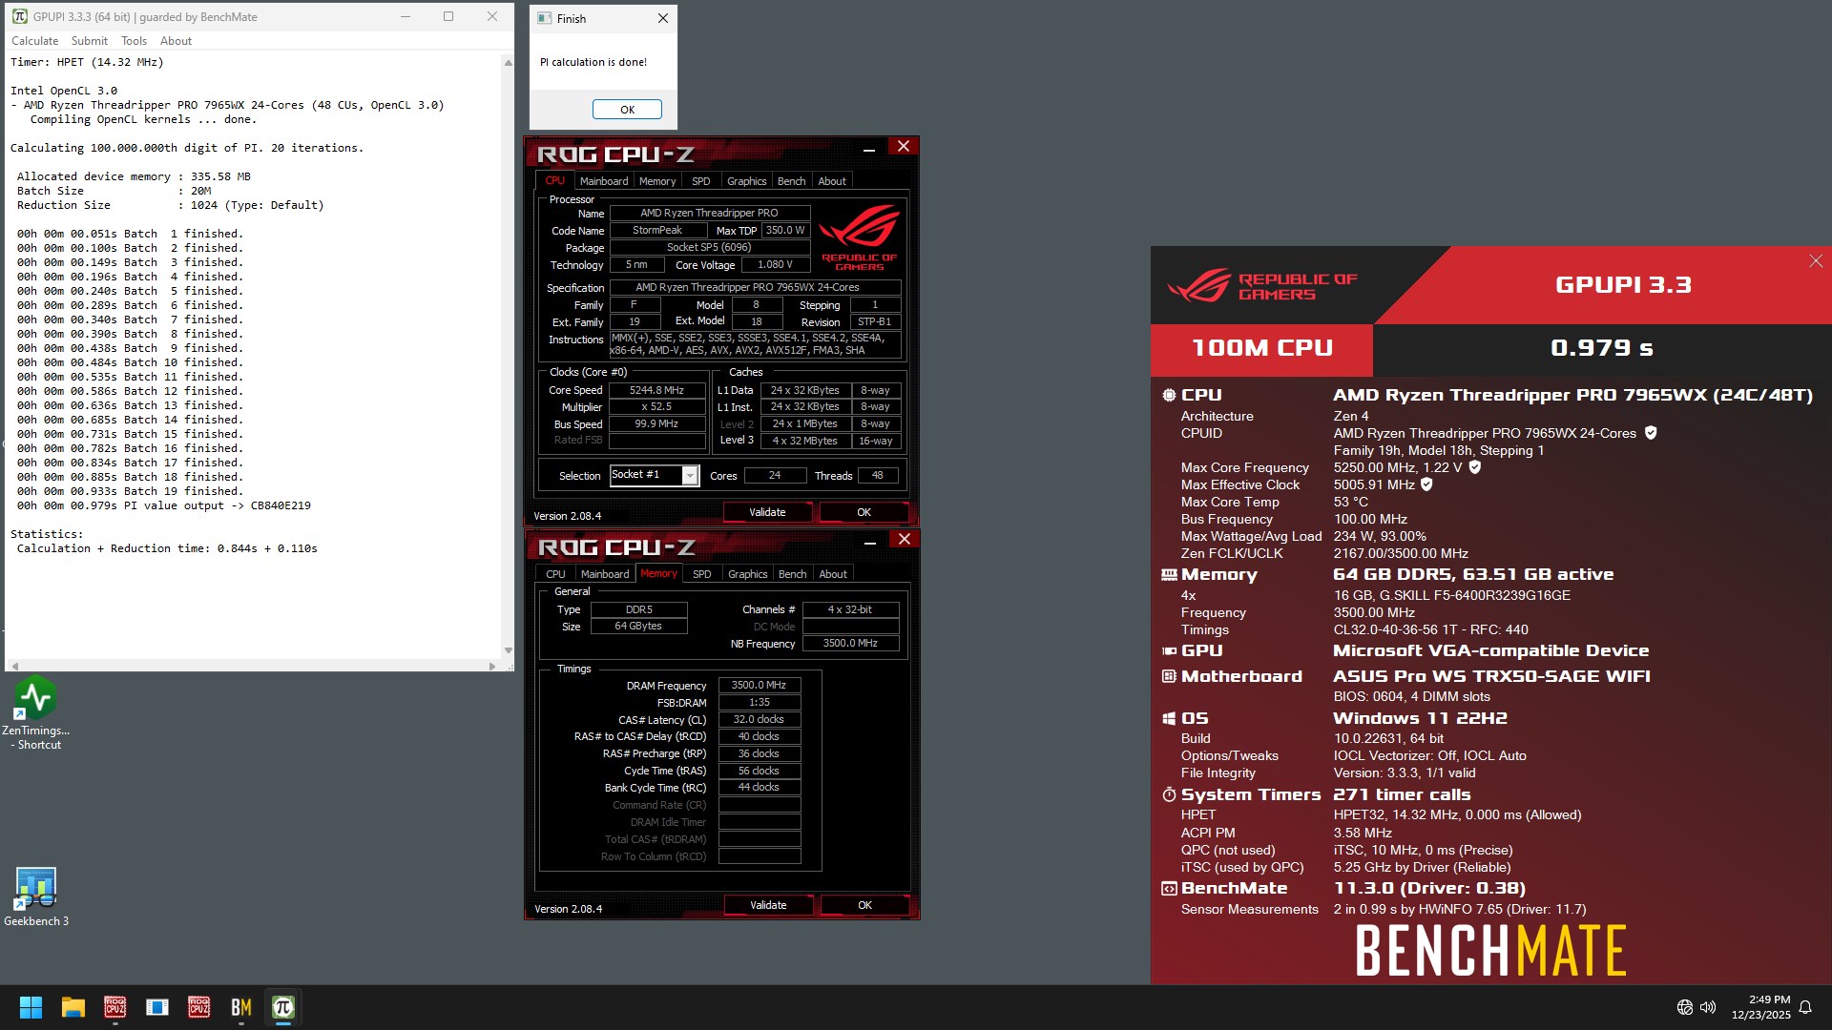
Task: Open the Tools menu in GPUPI
Action: click(134, 41)
